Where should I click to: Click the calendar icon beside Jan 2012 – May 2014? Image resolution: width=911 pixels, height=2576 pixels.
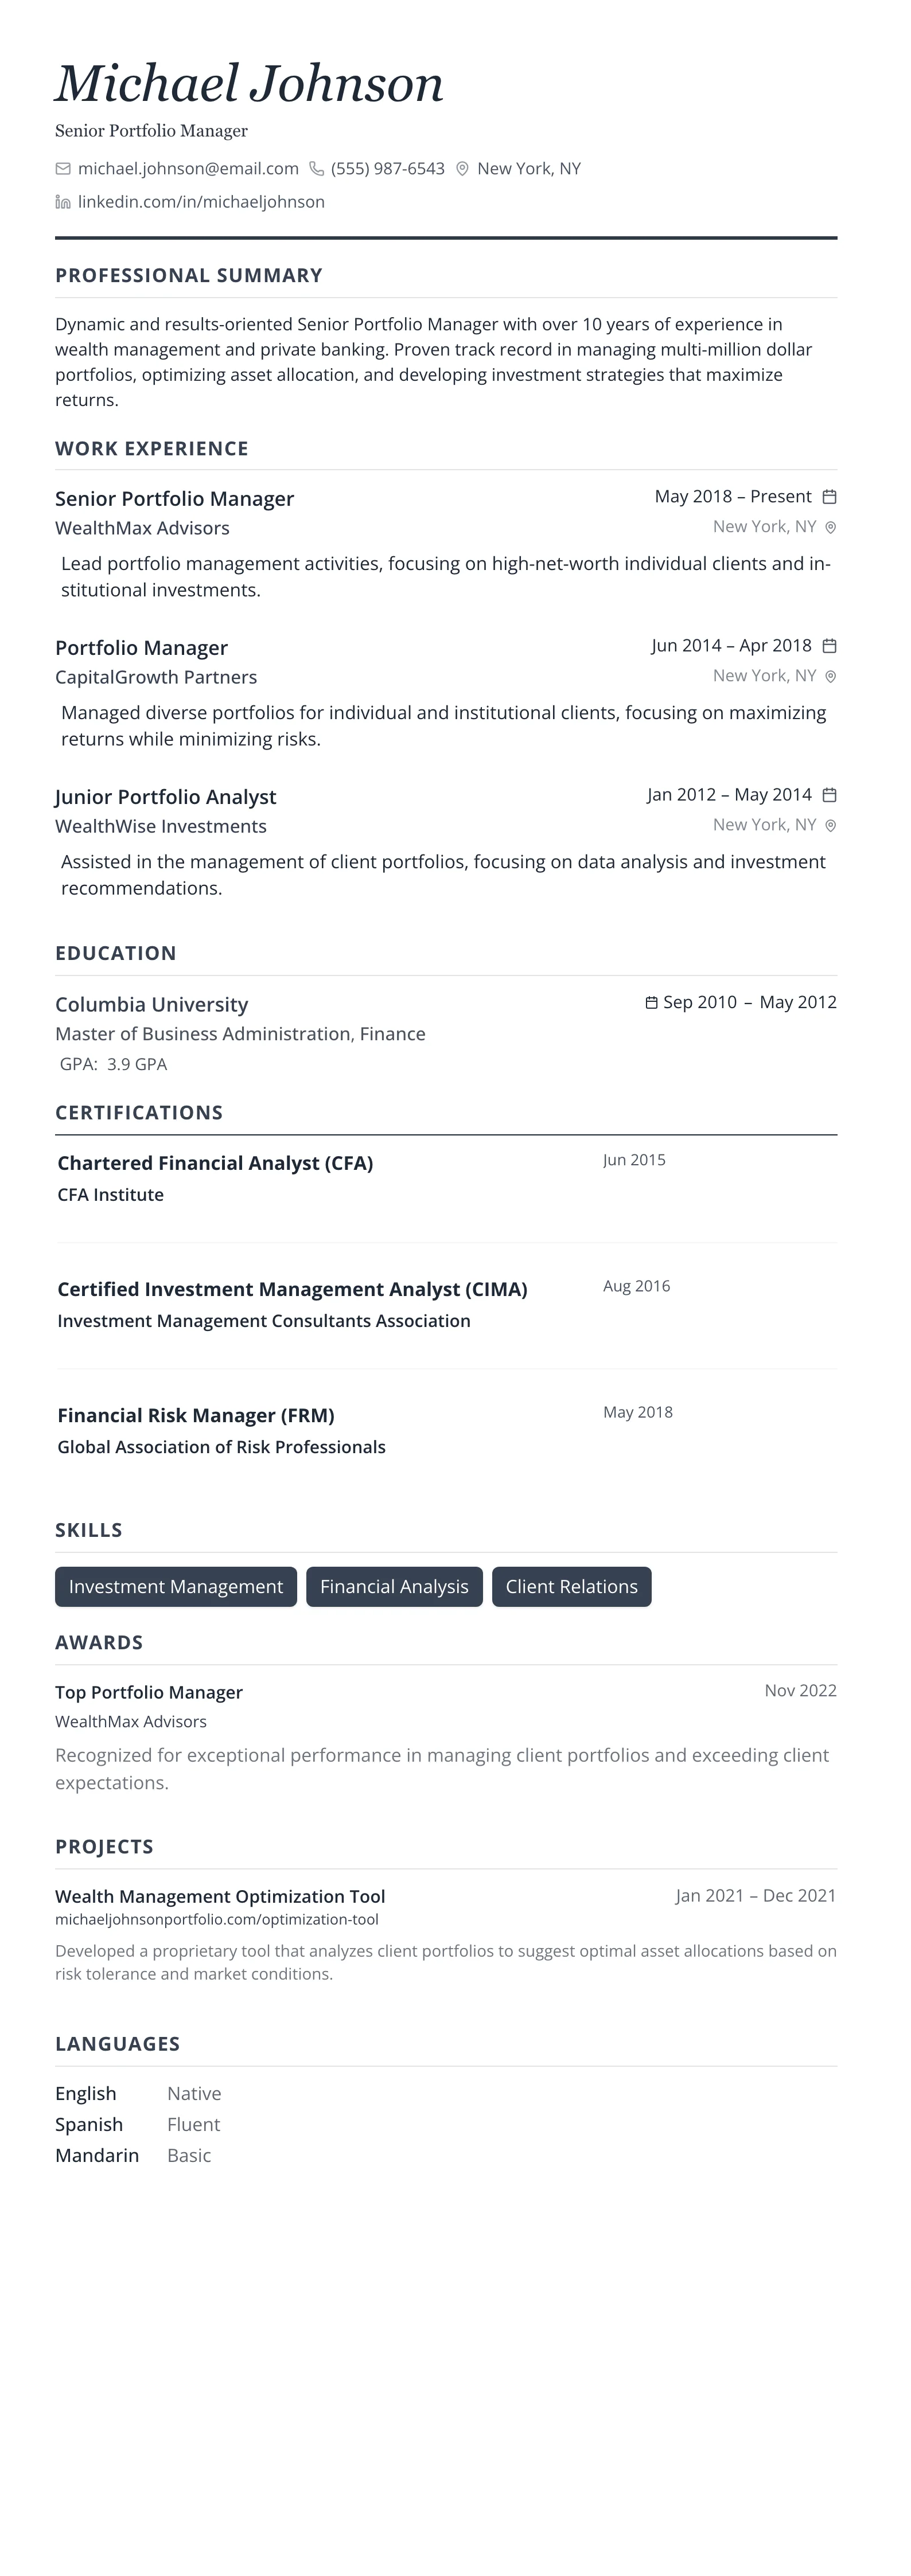point(829,795)
